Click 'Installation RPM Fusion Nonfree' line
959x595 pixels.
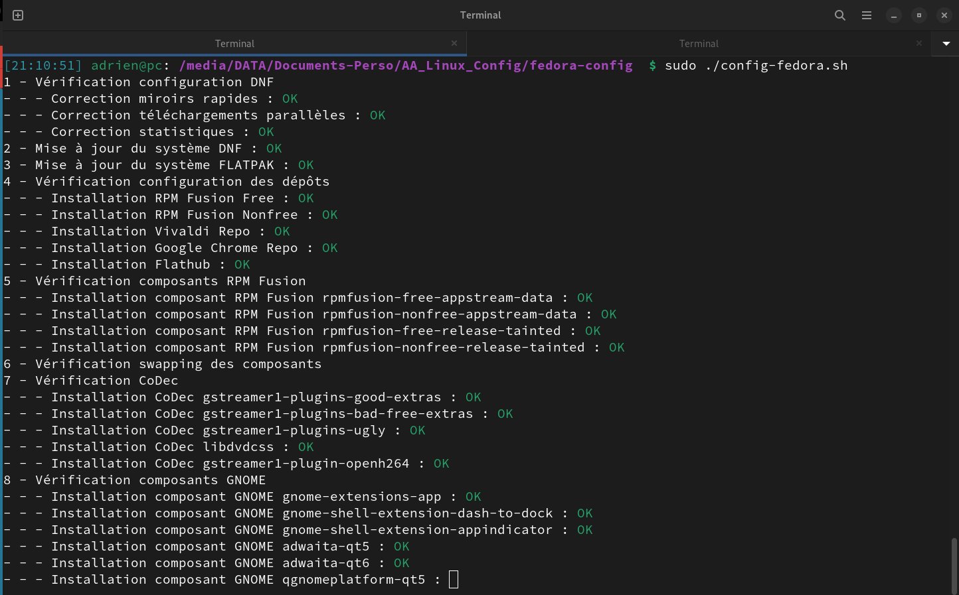[171, 215]
